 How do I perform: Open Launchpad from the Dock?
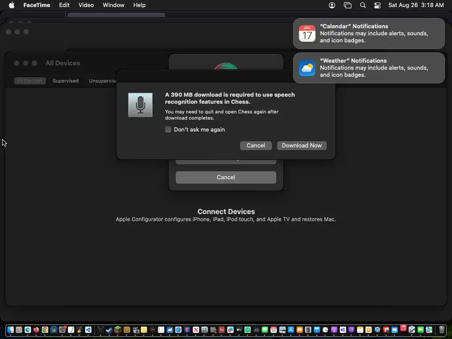tap(19, 330)
